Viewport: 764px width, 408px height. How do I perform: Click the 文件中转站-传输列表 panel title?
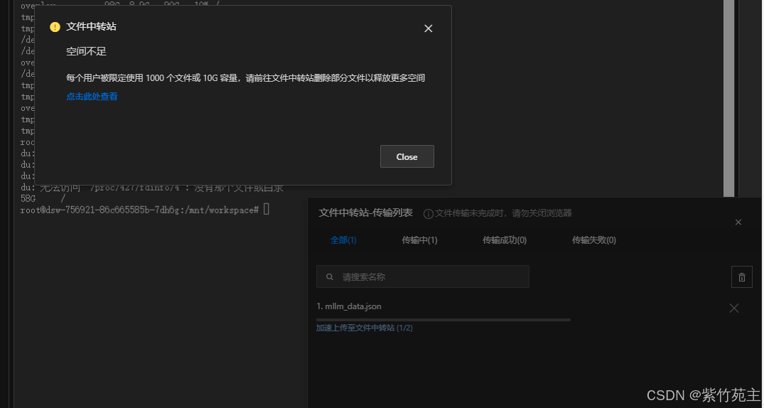pyautogui.click(x=365, y=213)
